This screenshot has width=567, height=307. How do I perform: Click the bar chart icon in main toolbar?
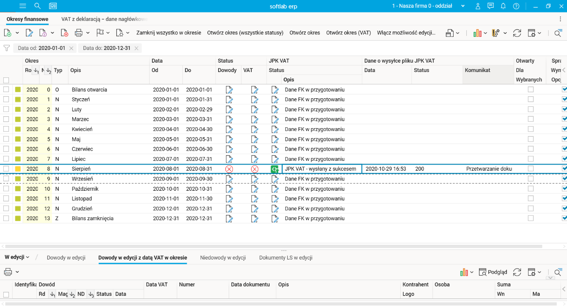click(x=477, y=33)
